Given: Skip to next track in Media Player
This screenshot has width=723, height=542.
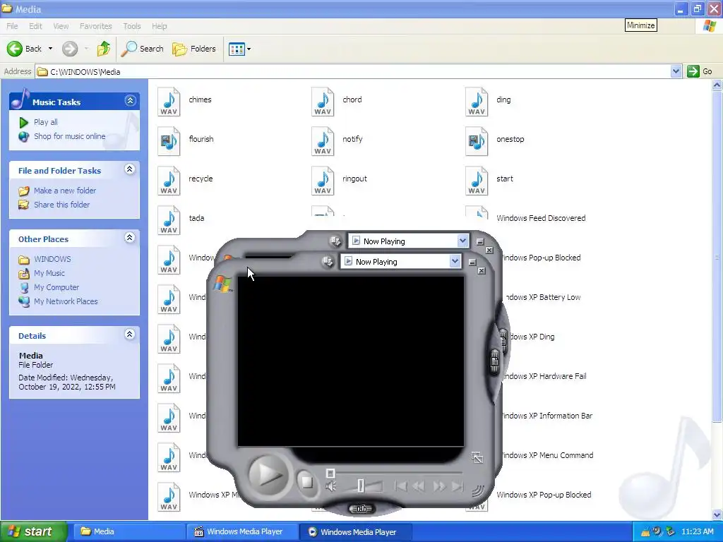Looking at the screenshot, I should click(x=457, y=486).
